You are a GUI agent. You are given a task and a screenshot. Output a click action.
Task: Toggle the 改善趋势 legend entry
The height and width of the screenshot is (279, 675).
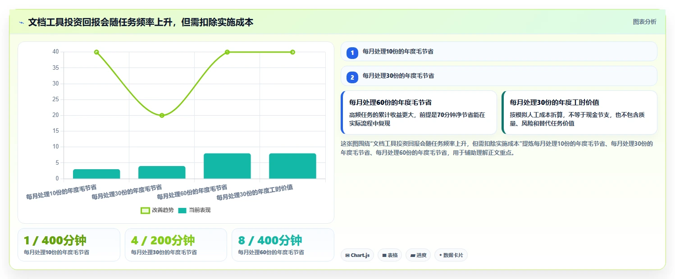(x=157, y=210)
